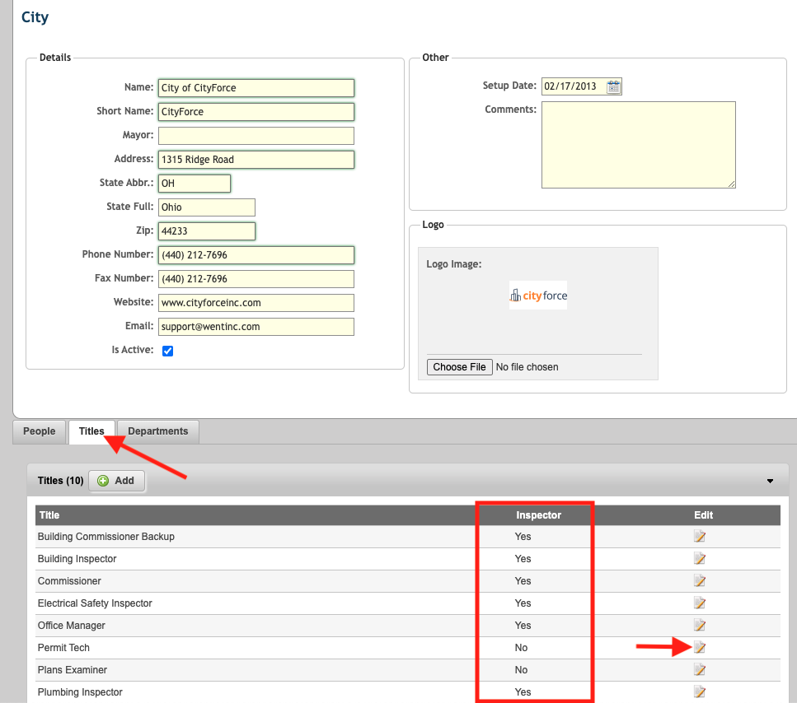
Task: Click the cityforce logo image
Action: pos(537,296)
